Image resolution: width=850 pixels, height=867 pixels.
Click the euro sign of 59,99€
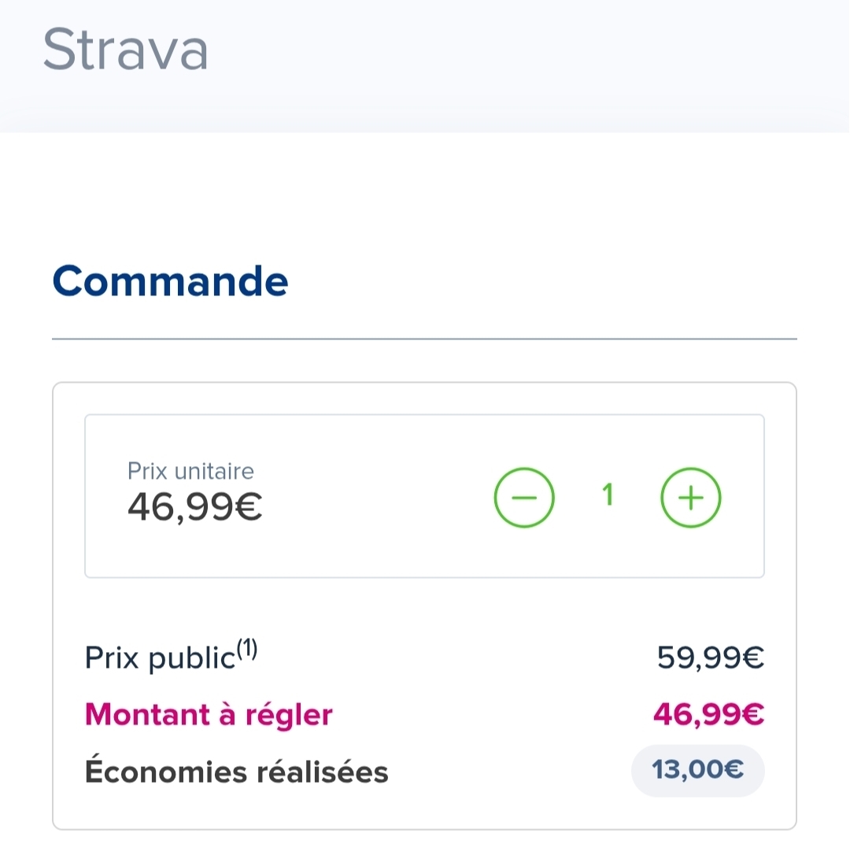click(753, 657)
